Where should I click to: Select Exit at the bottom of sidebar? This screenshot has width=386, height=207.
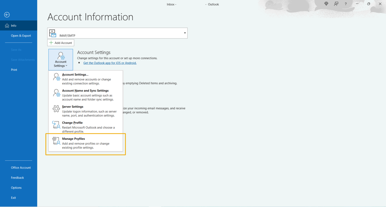pyautogui.click(x=13, y=197)
